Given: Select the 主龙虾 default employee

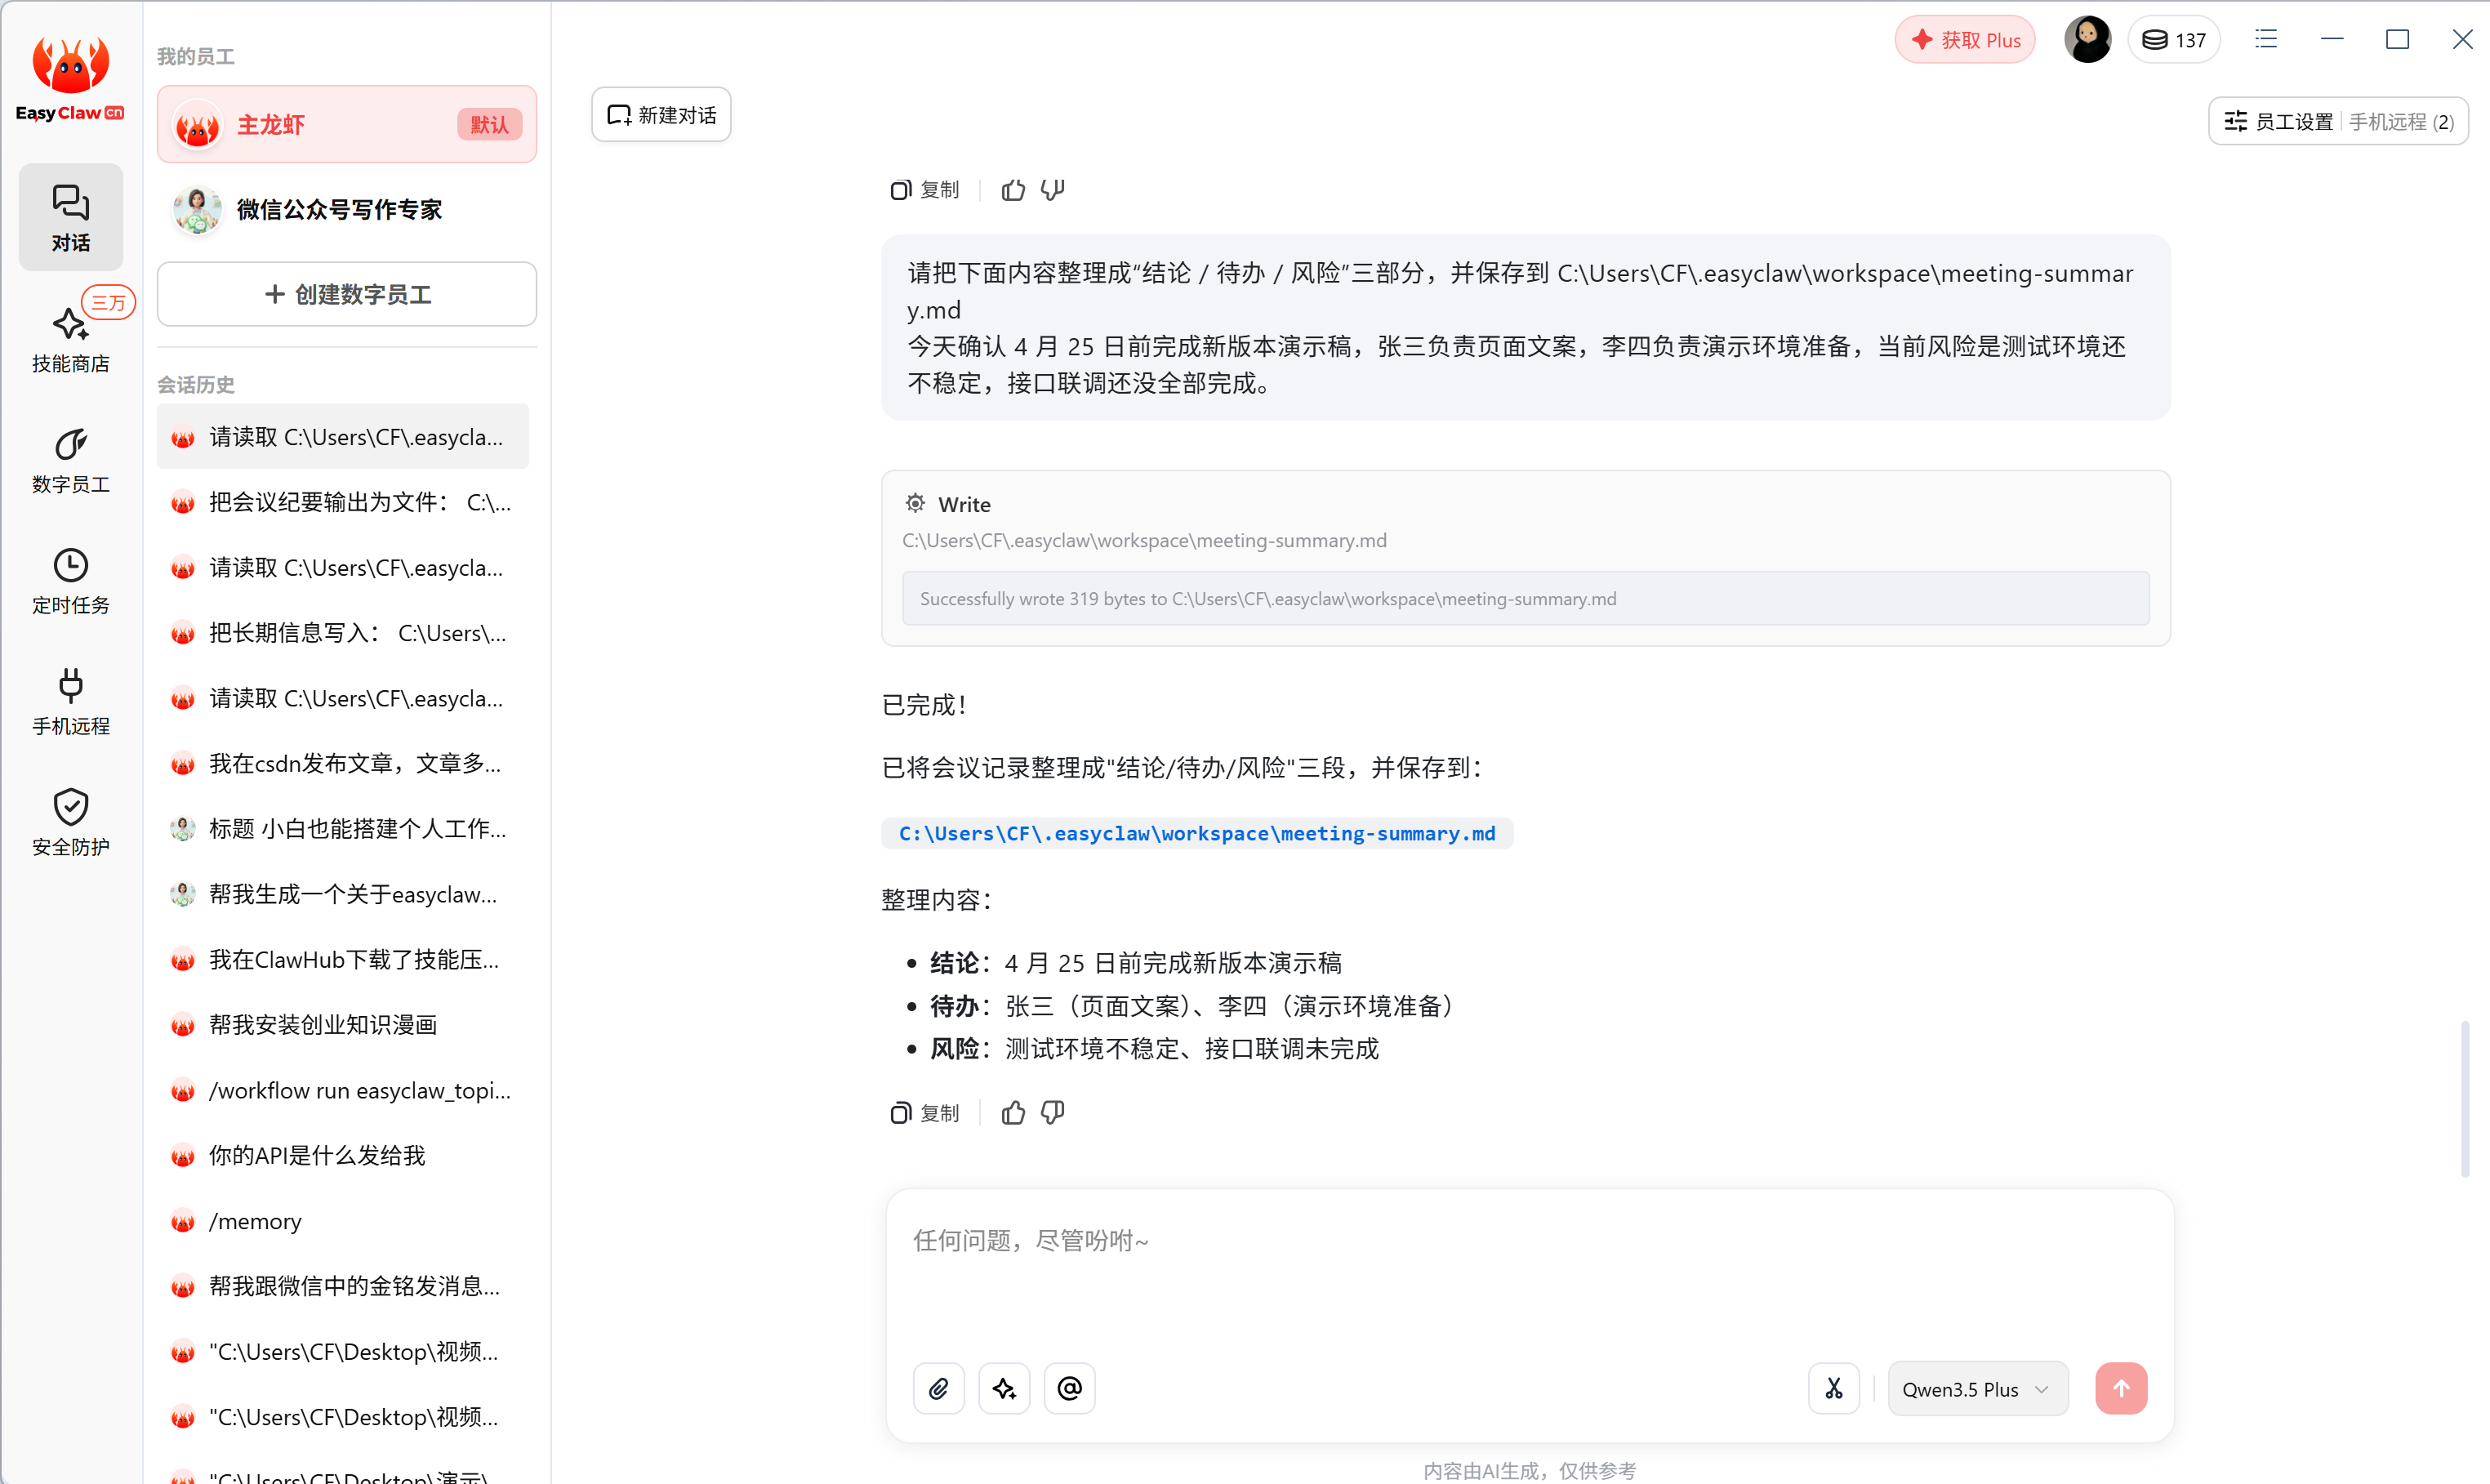Looking at the screenshot, I should pyautogui.click(x=347, y=124).
